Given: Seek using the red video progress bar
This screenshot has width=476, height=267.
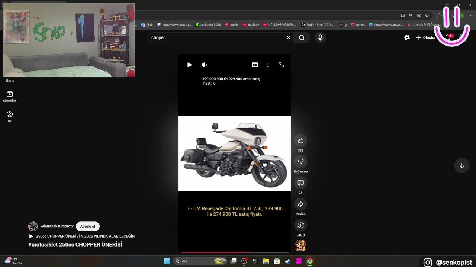Looking at the screenshot, I should (235, 252).
